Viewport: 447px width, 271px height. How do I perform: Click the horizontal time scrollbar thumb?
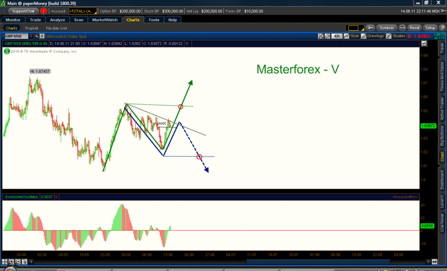click(318, 261)
